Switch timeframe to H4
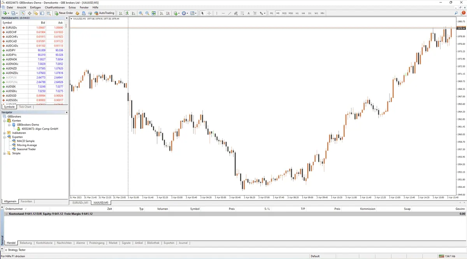The image size is (467, 259). [303, 13]
